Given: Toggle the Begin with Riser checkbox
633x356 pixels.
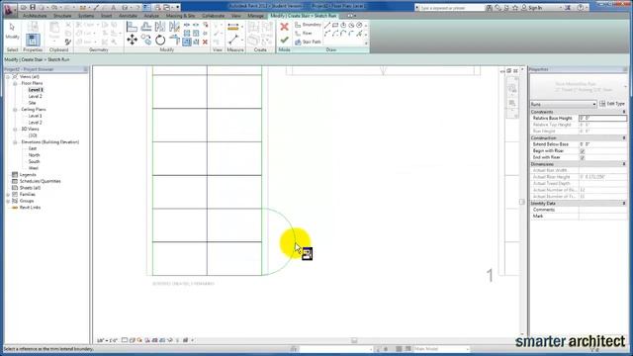Looking at the screenshot, I should [x=583, y=151].
